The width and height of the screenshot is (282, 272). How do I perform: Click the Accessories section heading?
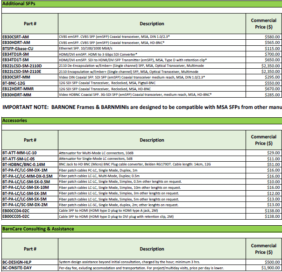click(14, 121)
